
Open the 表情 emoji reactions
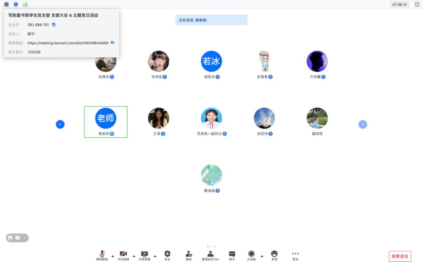coord(274,255)
